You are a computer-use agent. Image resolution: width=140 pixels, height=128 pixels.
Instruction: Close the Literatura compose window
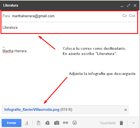(135, 5)
